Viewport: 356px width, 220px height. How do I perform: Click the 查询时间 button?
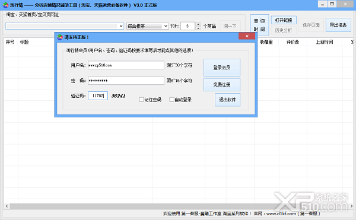(259, 25)
